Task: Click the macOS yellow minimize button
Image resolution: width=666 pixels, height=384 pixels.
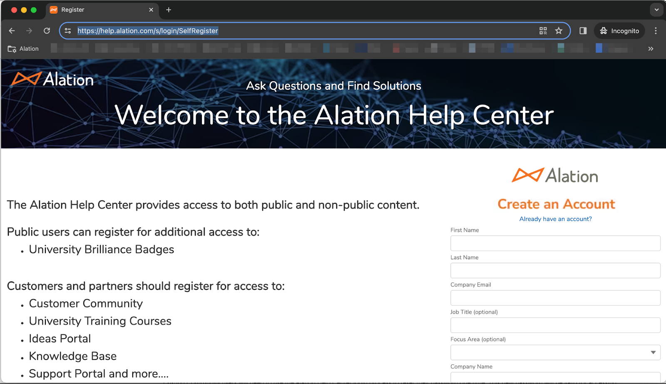Action: pos(24,10)
